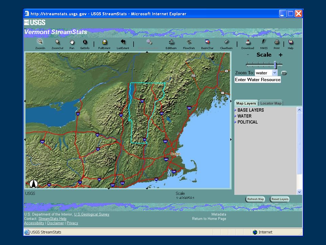Screen dimensions: 326x245
Task: Minimize the Internet Explorer window
Action: click(283, 14)
